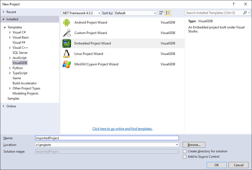Expand the Recent section

click(3, 12)
